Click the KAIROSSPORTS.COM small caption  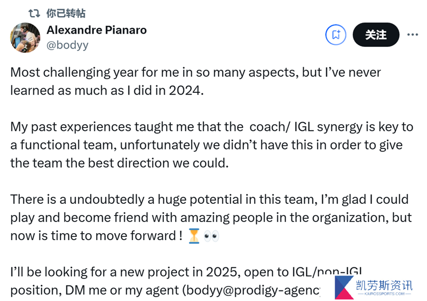tap(384, 294)
